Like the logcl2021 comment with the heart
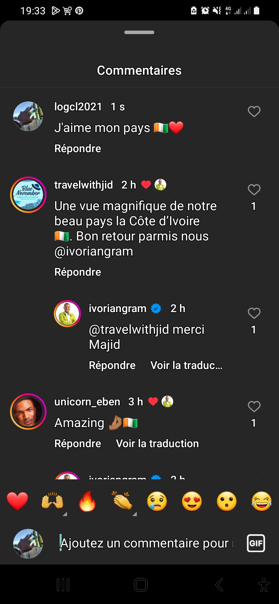279x604 pixels. [x=254, y=112]
